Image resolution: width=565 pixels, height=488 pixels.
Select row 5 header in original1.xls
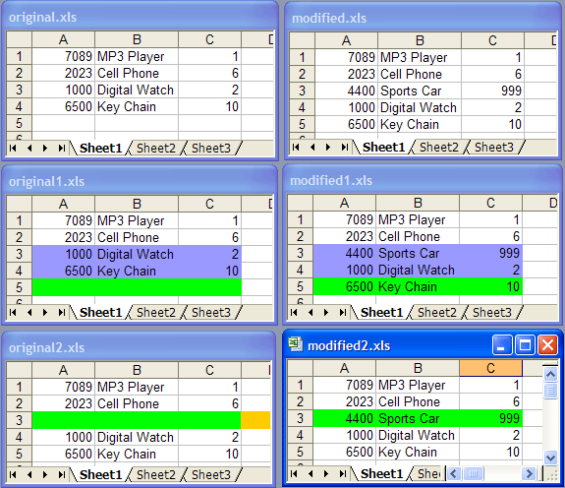pos(19,287)
